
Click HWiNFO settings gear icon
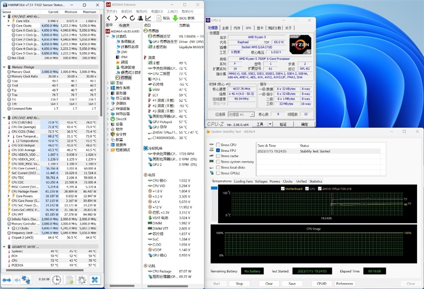point(82,280)
